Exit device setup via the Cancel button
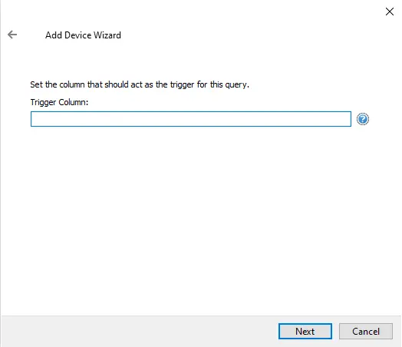Viewport: 402px width, 347px height. tap(366, 331)
